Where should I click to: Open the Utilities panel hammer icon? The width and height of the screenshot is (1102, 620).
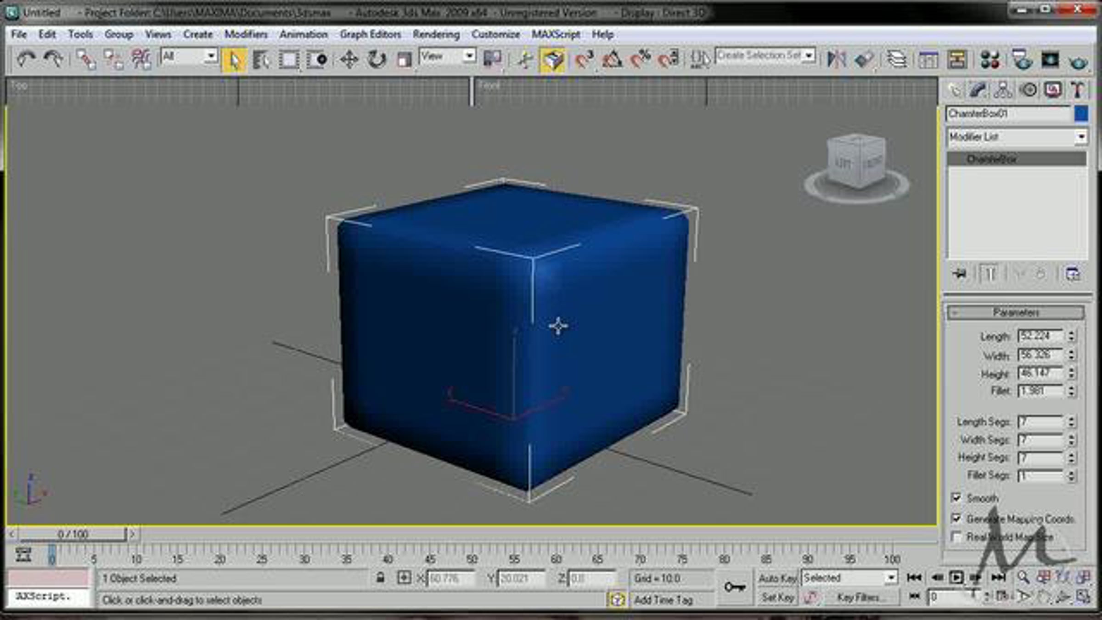(1077, 90)
